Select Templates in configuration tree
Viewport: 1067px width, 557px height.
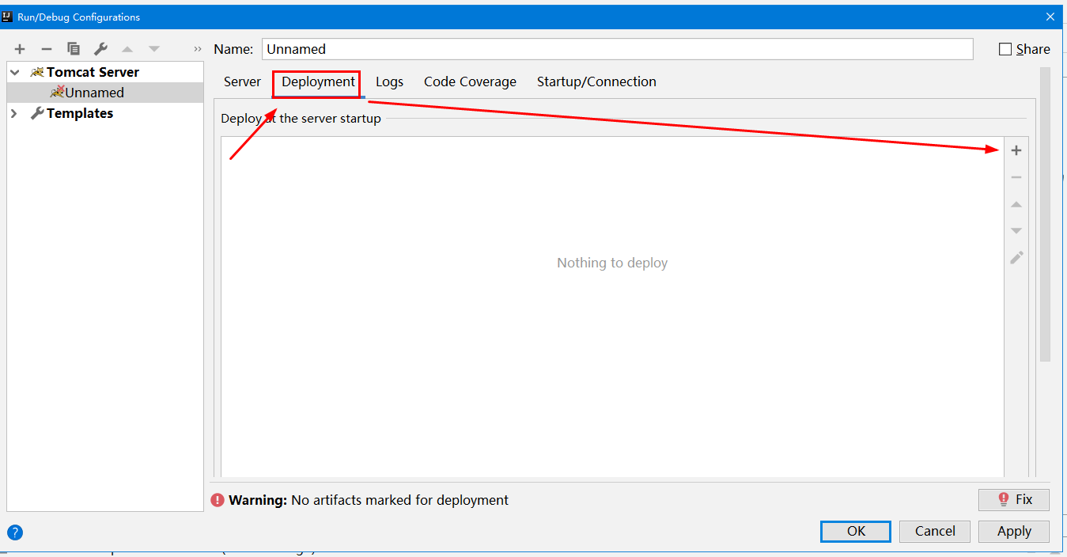click(80, 113)
